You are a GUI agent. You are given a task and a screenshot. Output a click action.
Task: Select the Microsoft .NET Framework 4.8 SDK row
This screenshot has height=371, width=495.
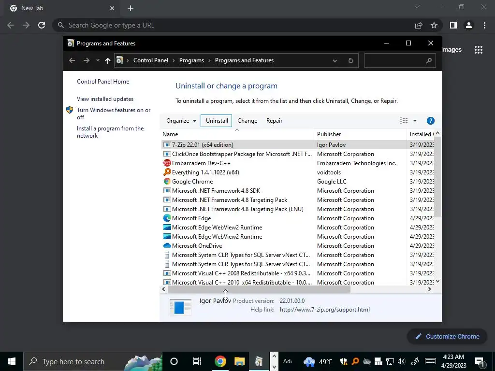point(297,190)
